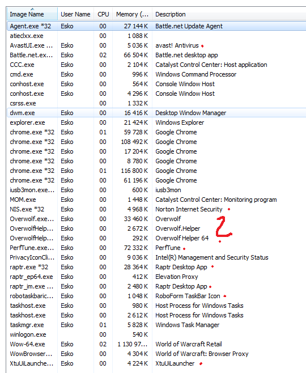Select taskhost.exe using 980 K

(156, 306)
